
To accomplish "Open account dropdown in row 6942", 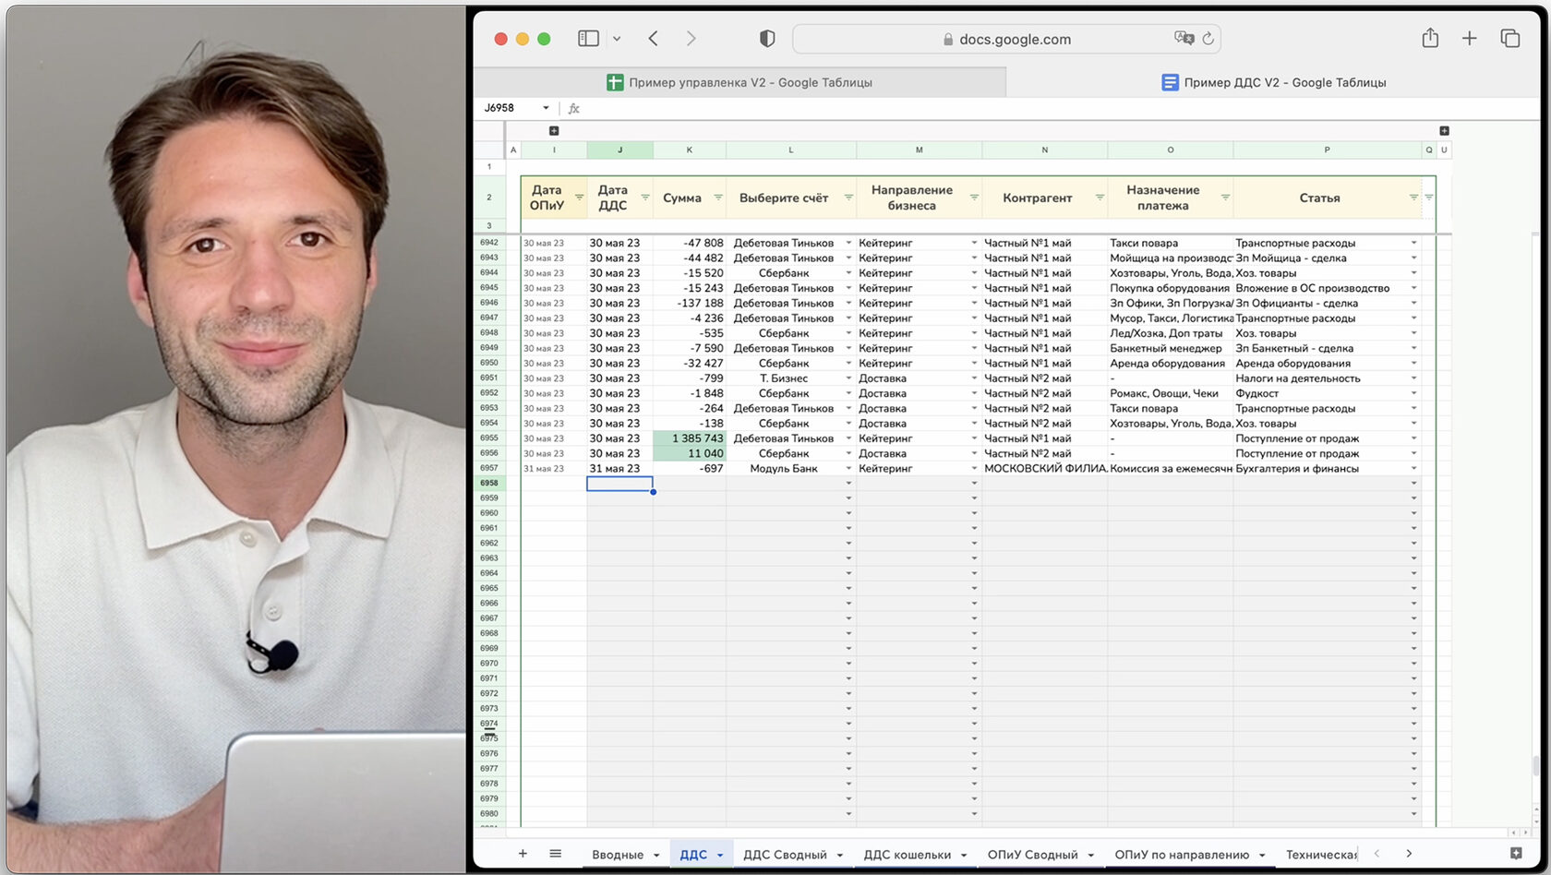I will [x=848, y=243].
